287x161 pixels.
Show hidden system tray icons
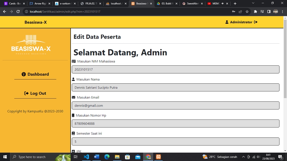(243, 157)
